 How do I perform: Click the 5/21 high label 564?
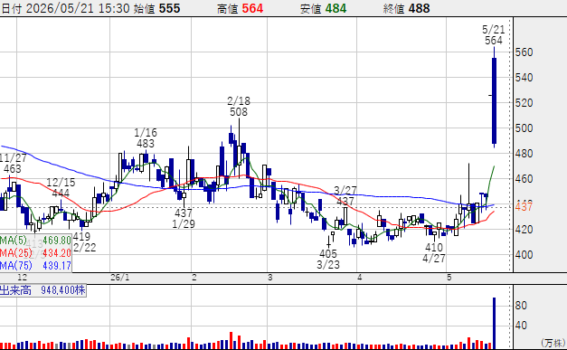click(x=494, y=40)
